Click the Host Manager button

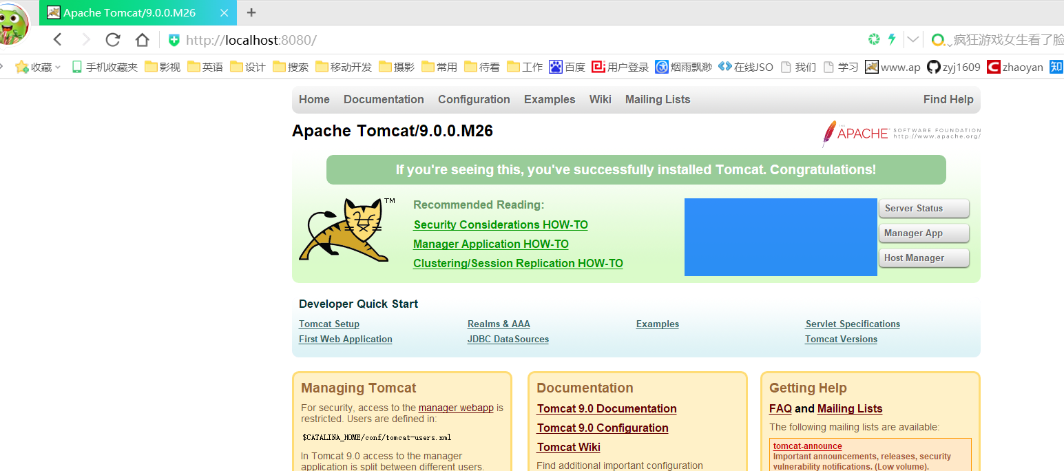tap(924, 258)
